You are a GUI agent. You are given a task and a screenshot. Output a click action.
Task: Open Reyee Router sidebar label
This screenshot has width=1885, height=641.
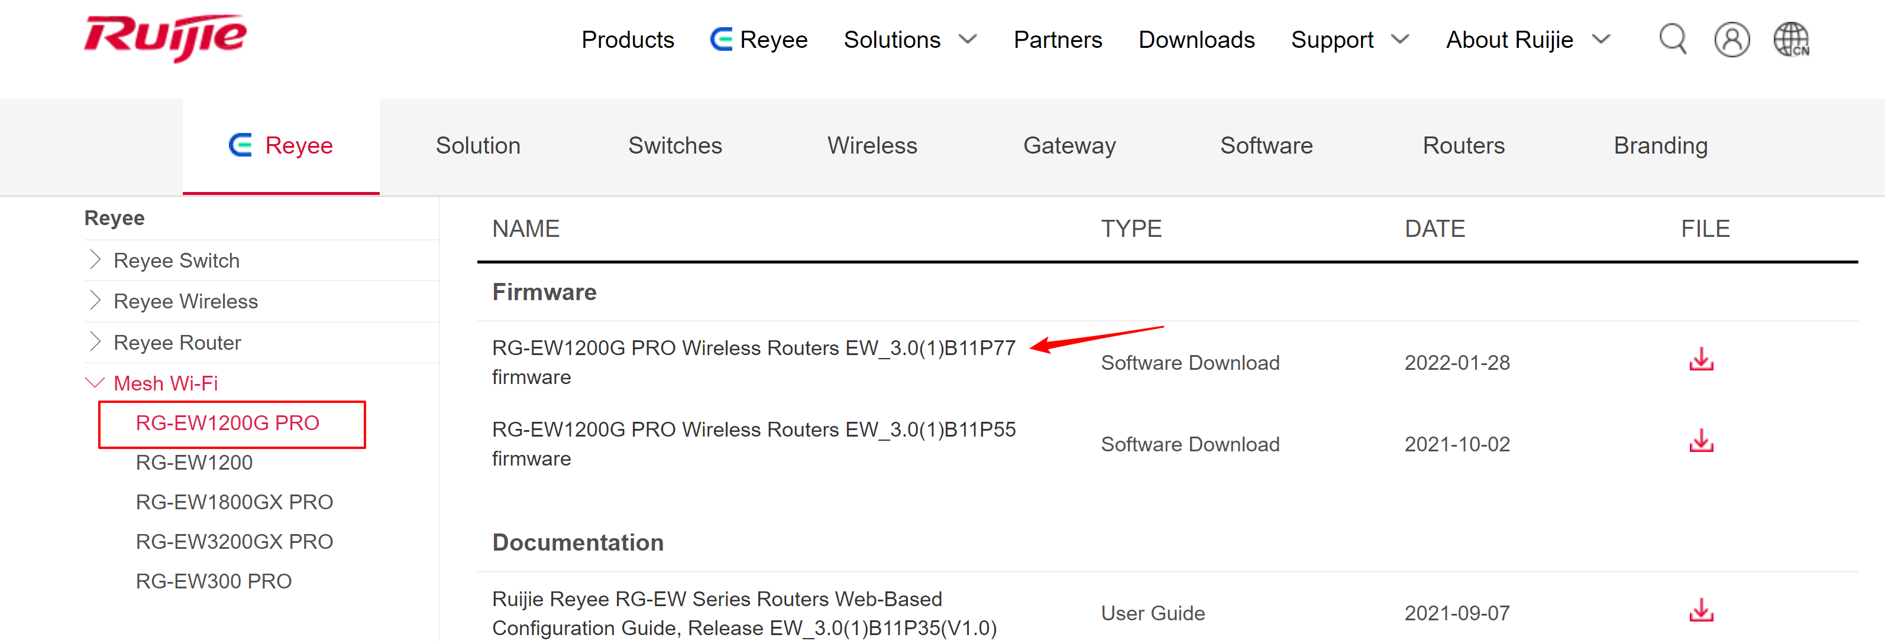pyautogui.click(x=177, y=342)
